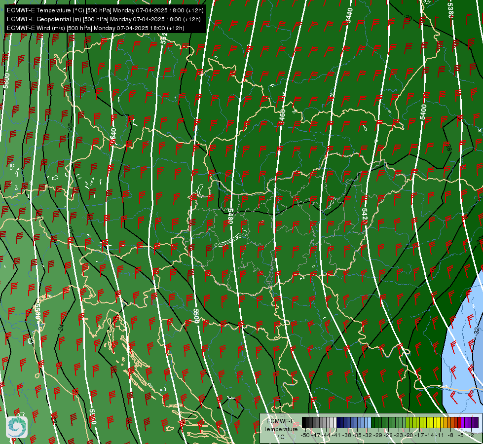Select the purple swatch above -2 in legend
483x444 pixels.
(x=473, y=422)
